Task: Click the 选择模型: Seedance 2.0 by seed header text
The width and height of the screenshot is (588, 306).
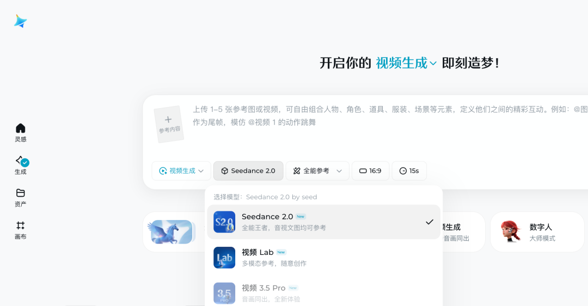Action: coord(265,197)
